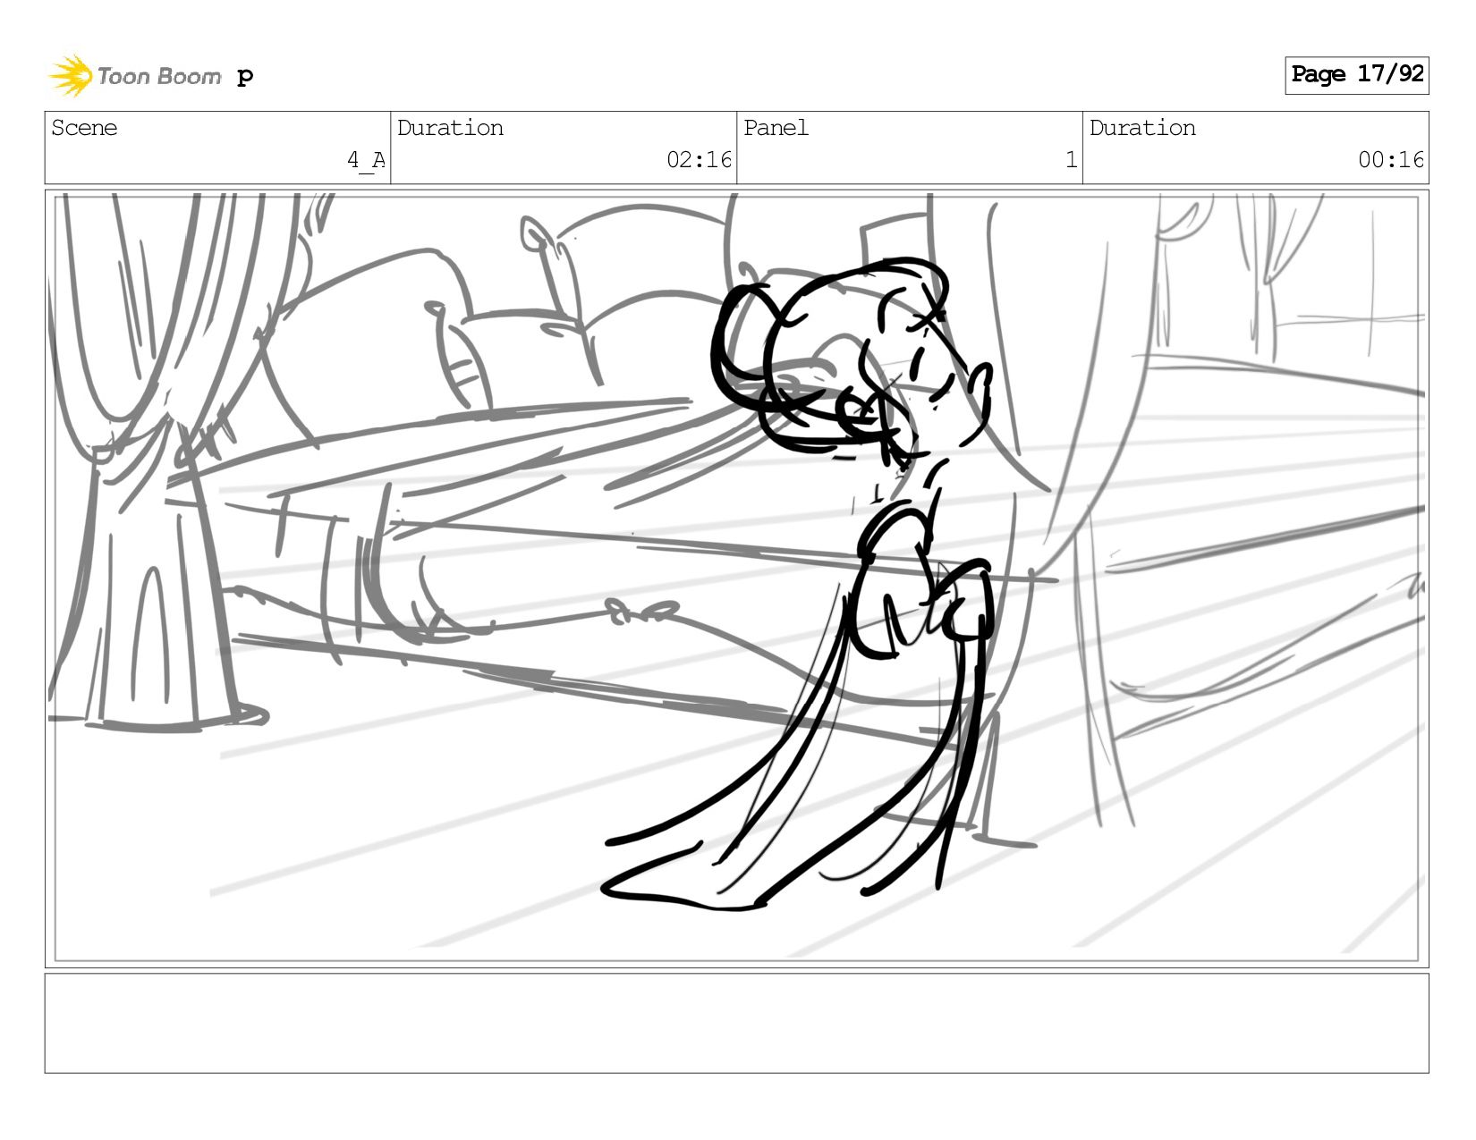Select the scene value 4_A
Screen dimensions: 1476x1140
[366, 160]
